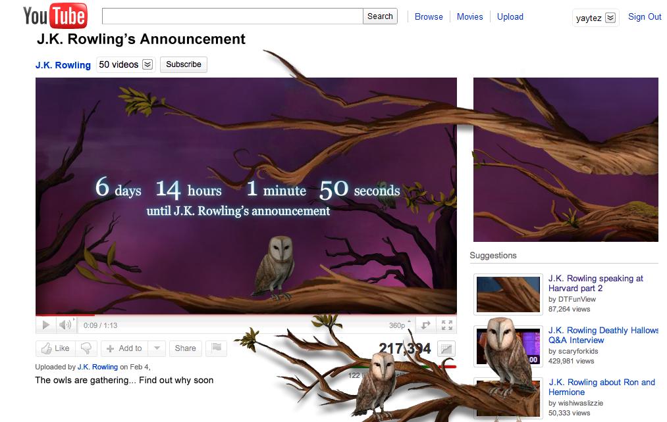Open the Movies page
This screenshot has width=667, height=422.
(469, 16)
